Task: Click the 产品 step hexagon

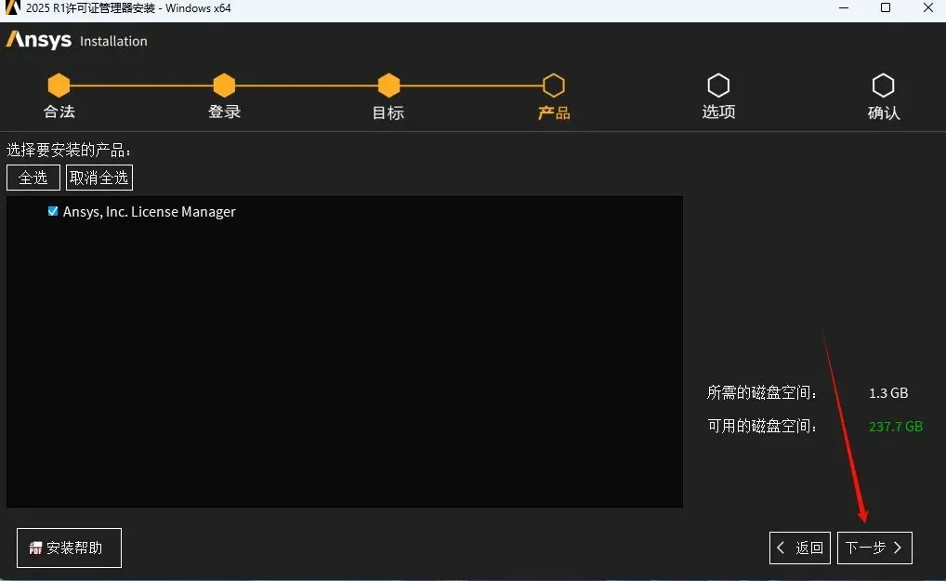Action: point(553,86)
